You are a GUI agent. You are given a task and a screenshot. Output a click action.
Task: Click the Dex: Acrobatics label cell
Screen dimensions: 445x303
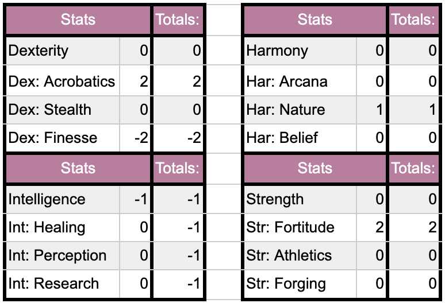click(x=63, y=81)
